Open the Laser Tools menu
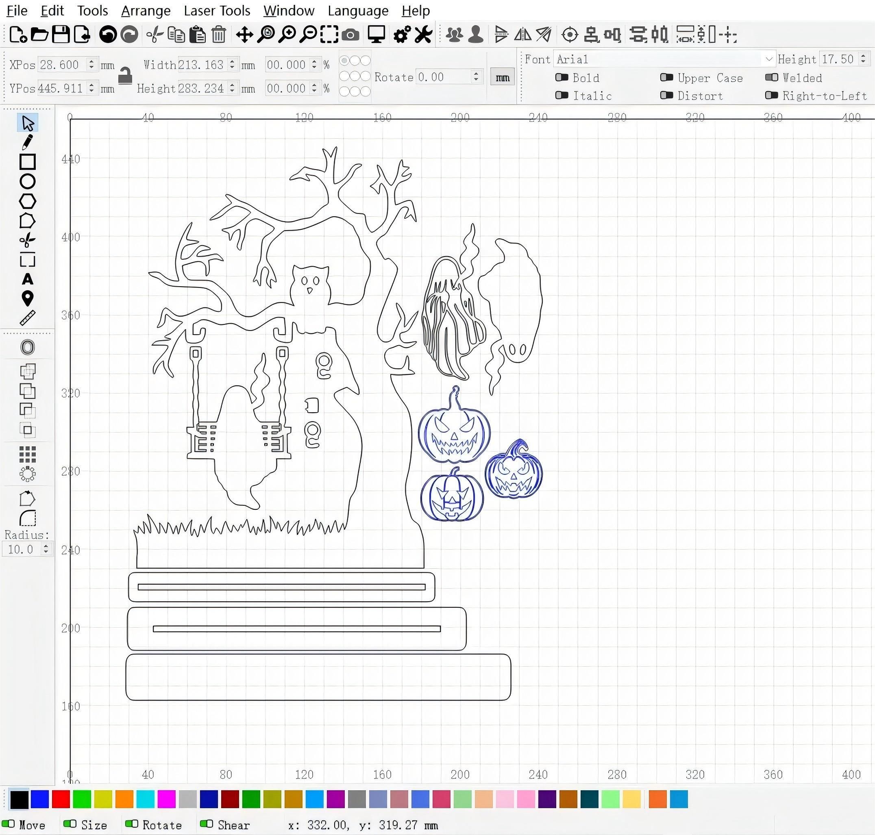The height and width of the screenshot is (835, 875). pyautogui.click(x=217, y=11)
